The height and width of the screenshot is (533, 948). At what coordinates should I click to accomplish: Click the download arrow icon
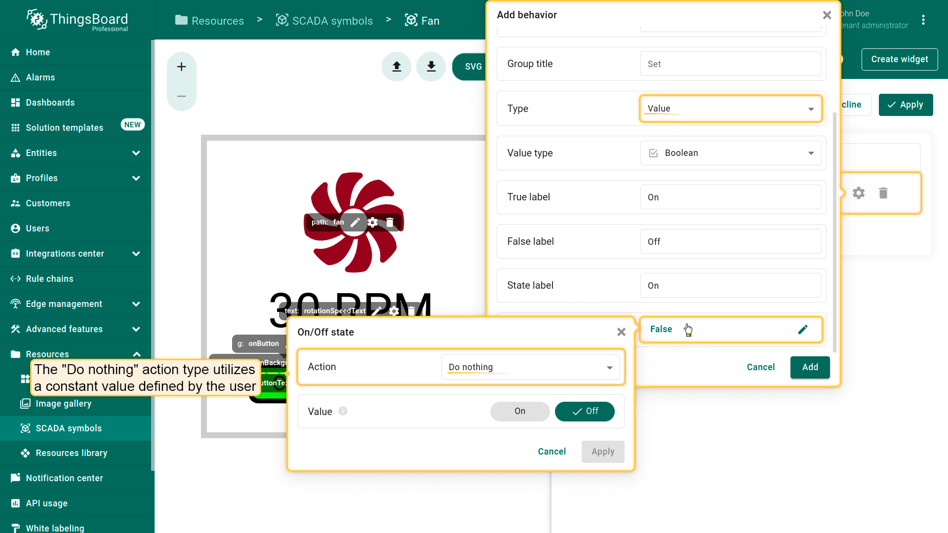coord(431,67)
